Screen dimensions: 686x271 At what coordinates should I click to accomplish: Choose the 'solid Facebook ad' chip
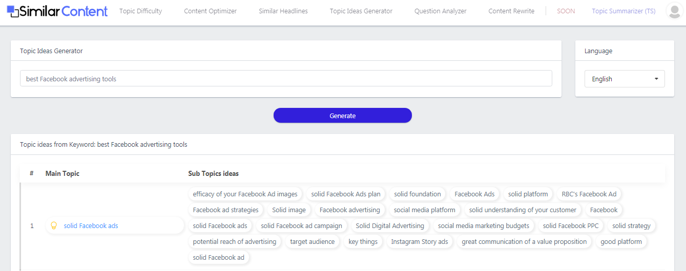[x=219, y=257]
